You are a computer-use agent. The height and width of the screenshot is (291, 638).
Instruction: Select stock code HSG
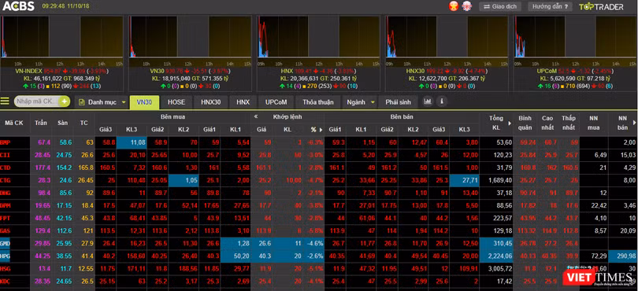(x=6, y=268)
